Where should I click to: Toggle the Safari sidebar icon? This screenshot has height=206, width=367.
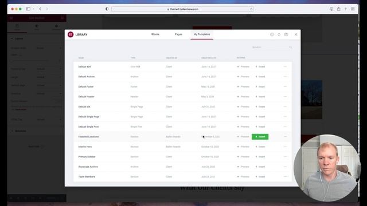[x=28, y=9]
